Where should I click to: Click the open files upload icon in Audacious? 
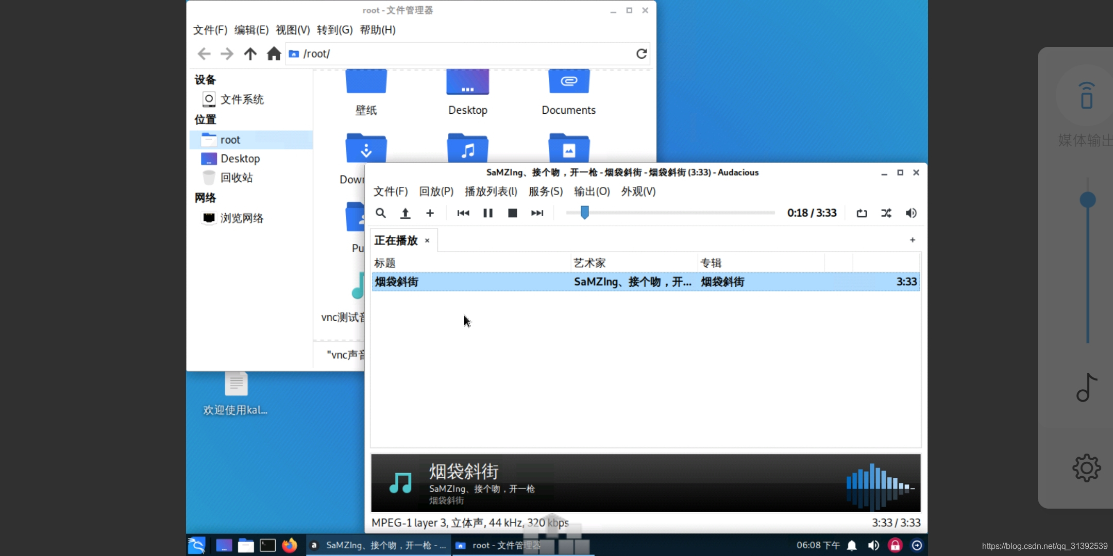point(406,213)
